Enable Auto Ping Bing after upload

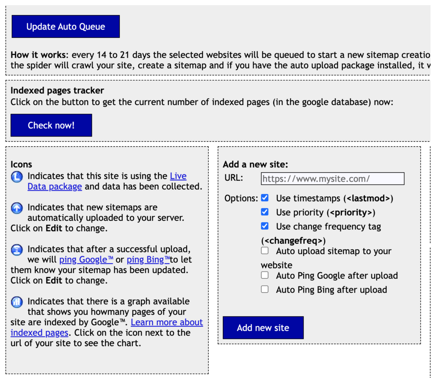[x=265, y=289]
